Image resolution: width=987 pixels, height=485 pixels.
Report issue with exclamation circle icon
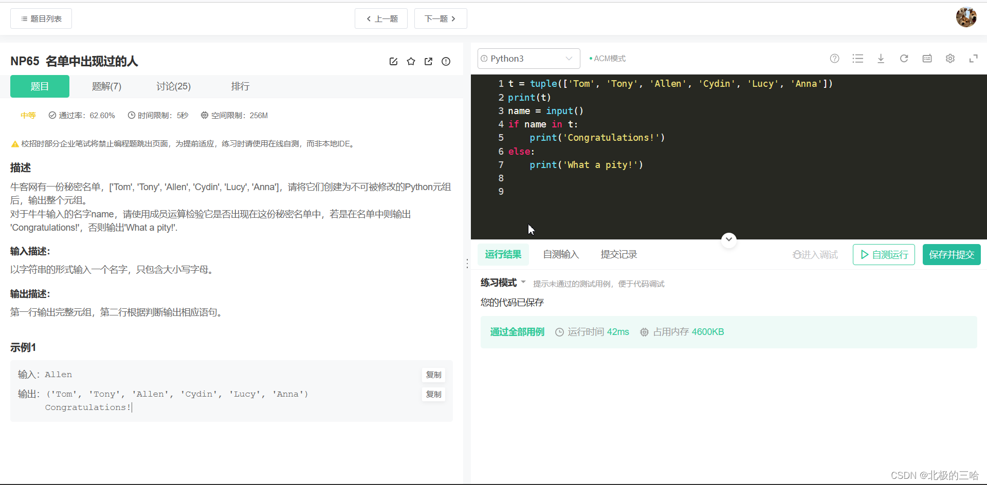(446, 62)
